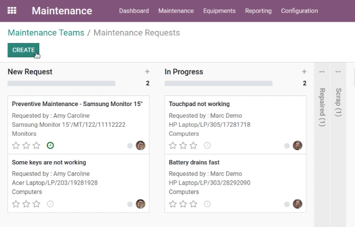Click user avatar on Some keys are not working card
Viewport: 355px width, 227px height.
[x=140, y=204]
